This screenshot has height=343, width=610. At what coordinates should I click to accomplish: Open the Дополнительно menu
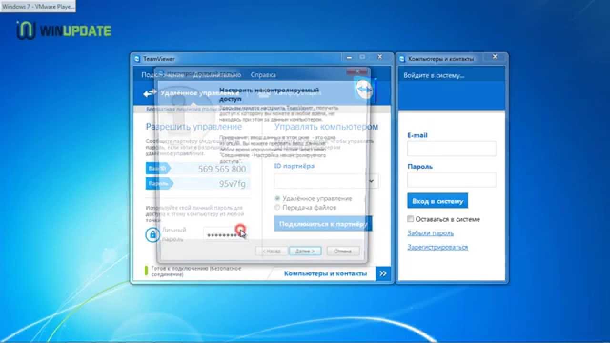point(217,75)
